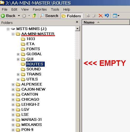Open the Forward history dropdown arrow

click(x=29, y=16)
